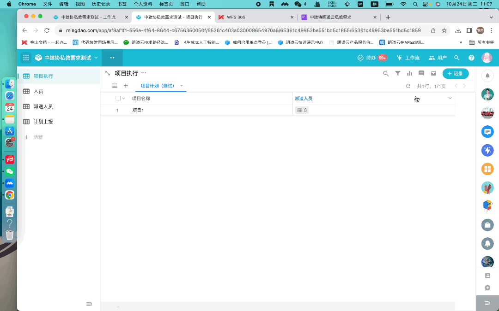The width and height of the screenshot is (499, 311).
Task: Click the + 记录 add record button
Action: point(455,73)
